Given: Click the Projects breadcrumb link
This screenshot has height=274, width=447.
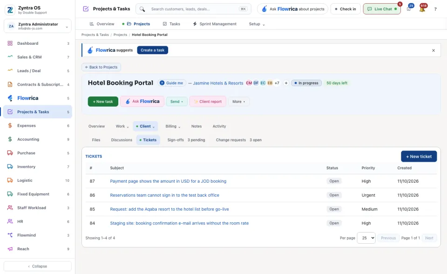Looking at the screenshot, I should pyautogui.click(x=120, y=35).
